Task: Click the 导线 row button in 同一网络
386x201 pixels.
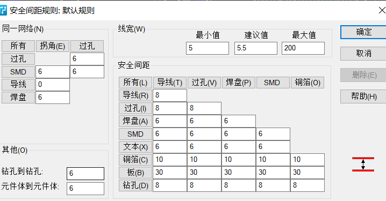Action: pyautogui.click(x=18, y=85)
